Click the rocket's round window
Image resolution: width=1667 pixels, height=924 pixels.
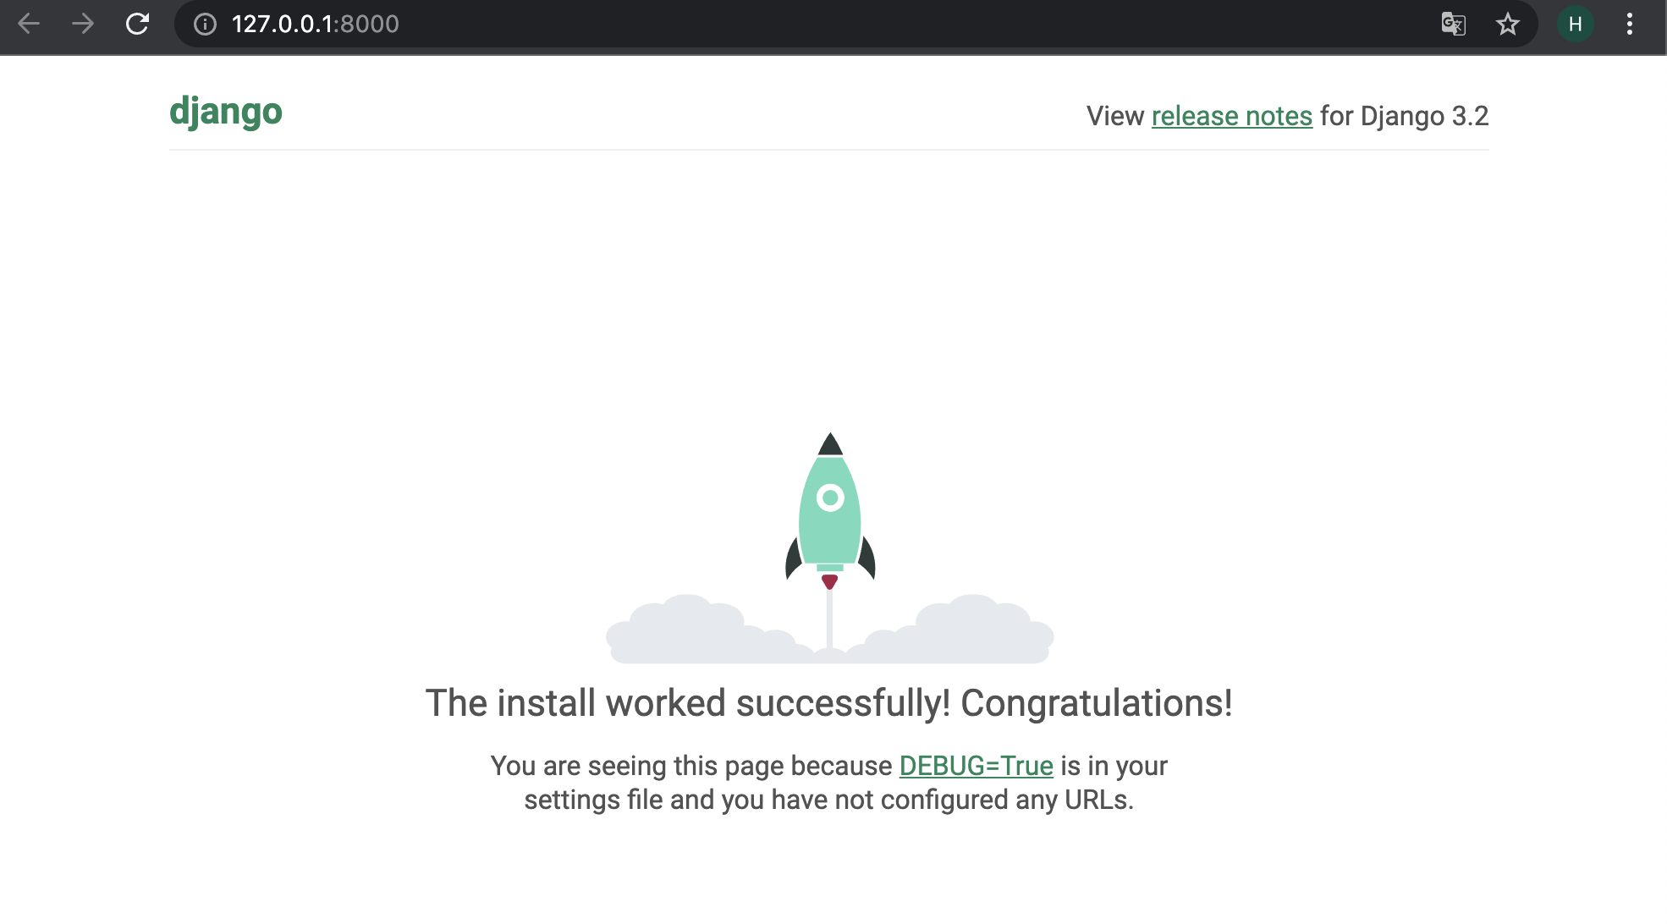click(x=830, y=498)
